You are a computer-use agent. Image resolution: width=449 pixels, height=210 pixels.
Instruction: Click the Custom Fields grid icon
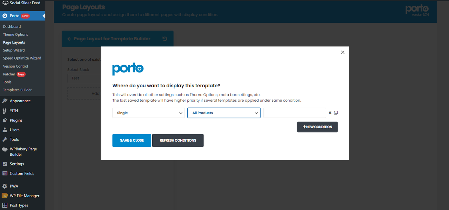tap(5, 174)
